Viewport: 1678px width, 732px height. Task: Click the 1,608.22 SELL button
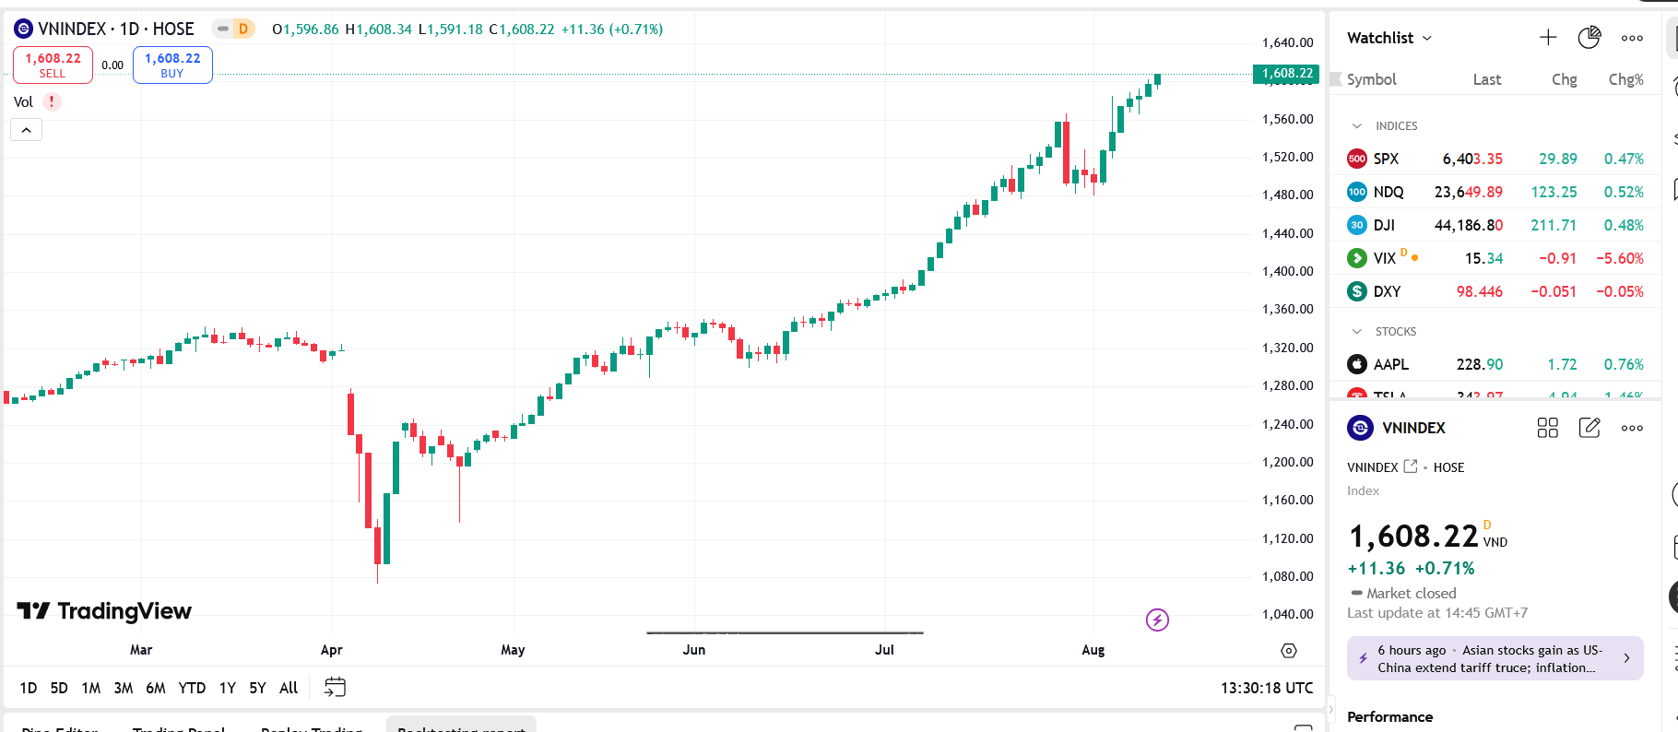pos(53,65)
